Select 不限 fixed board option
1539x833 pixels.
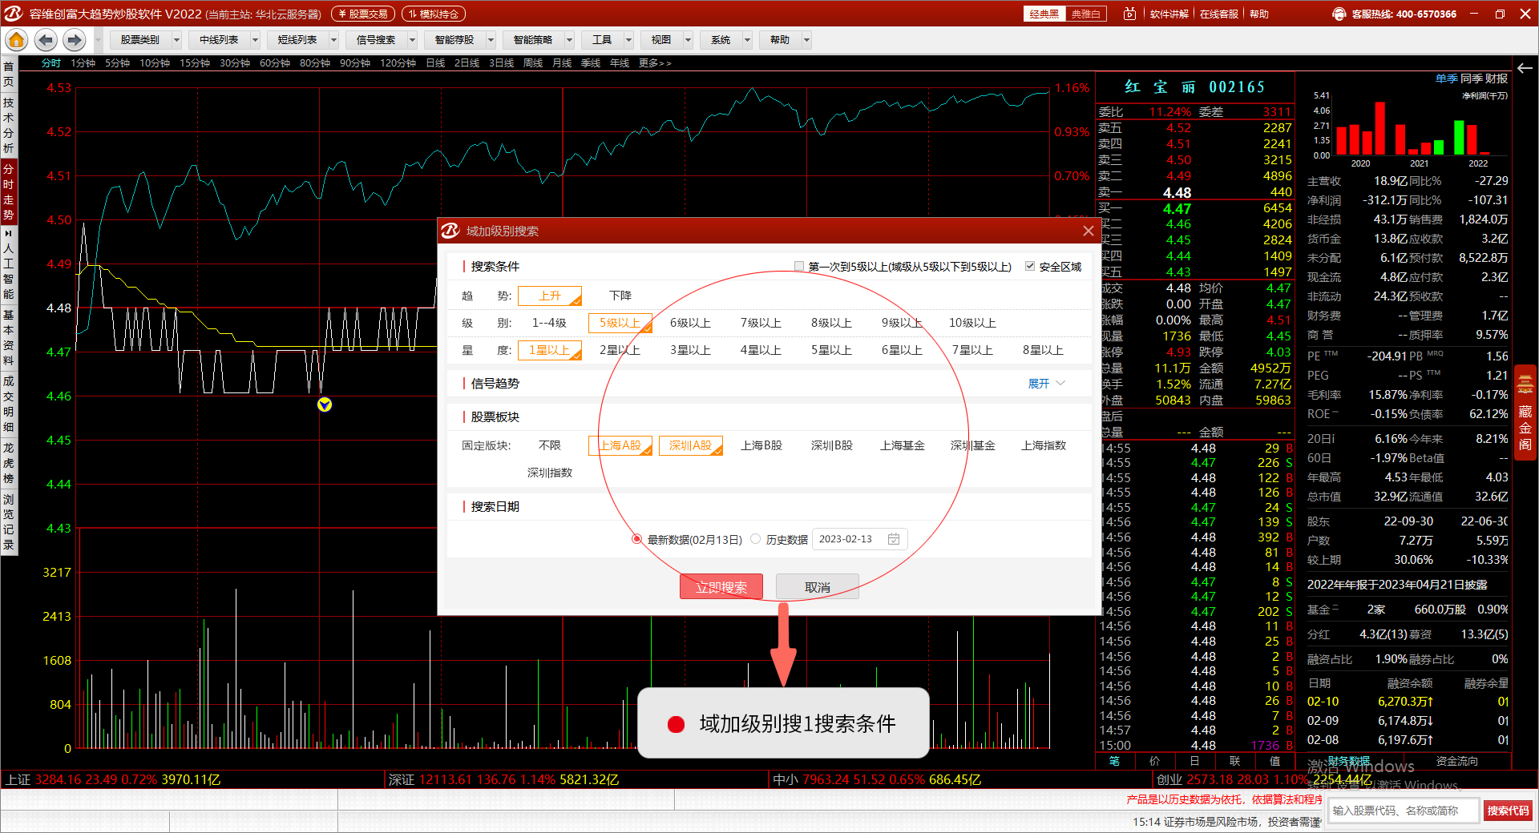click(550, 445)
